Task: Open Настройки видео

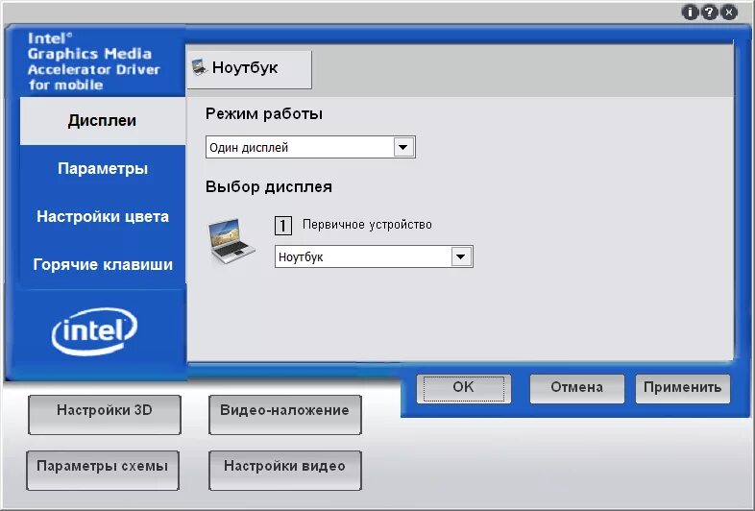Action: 284,470
